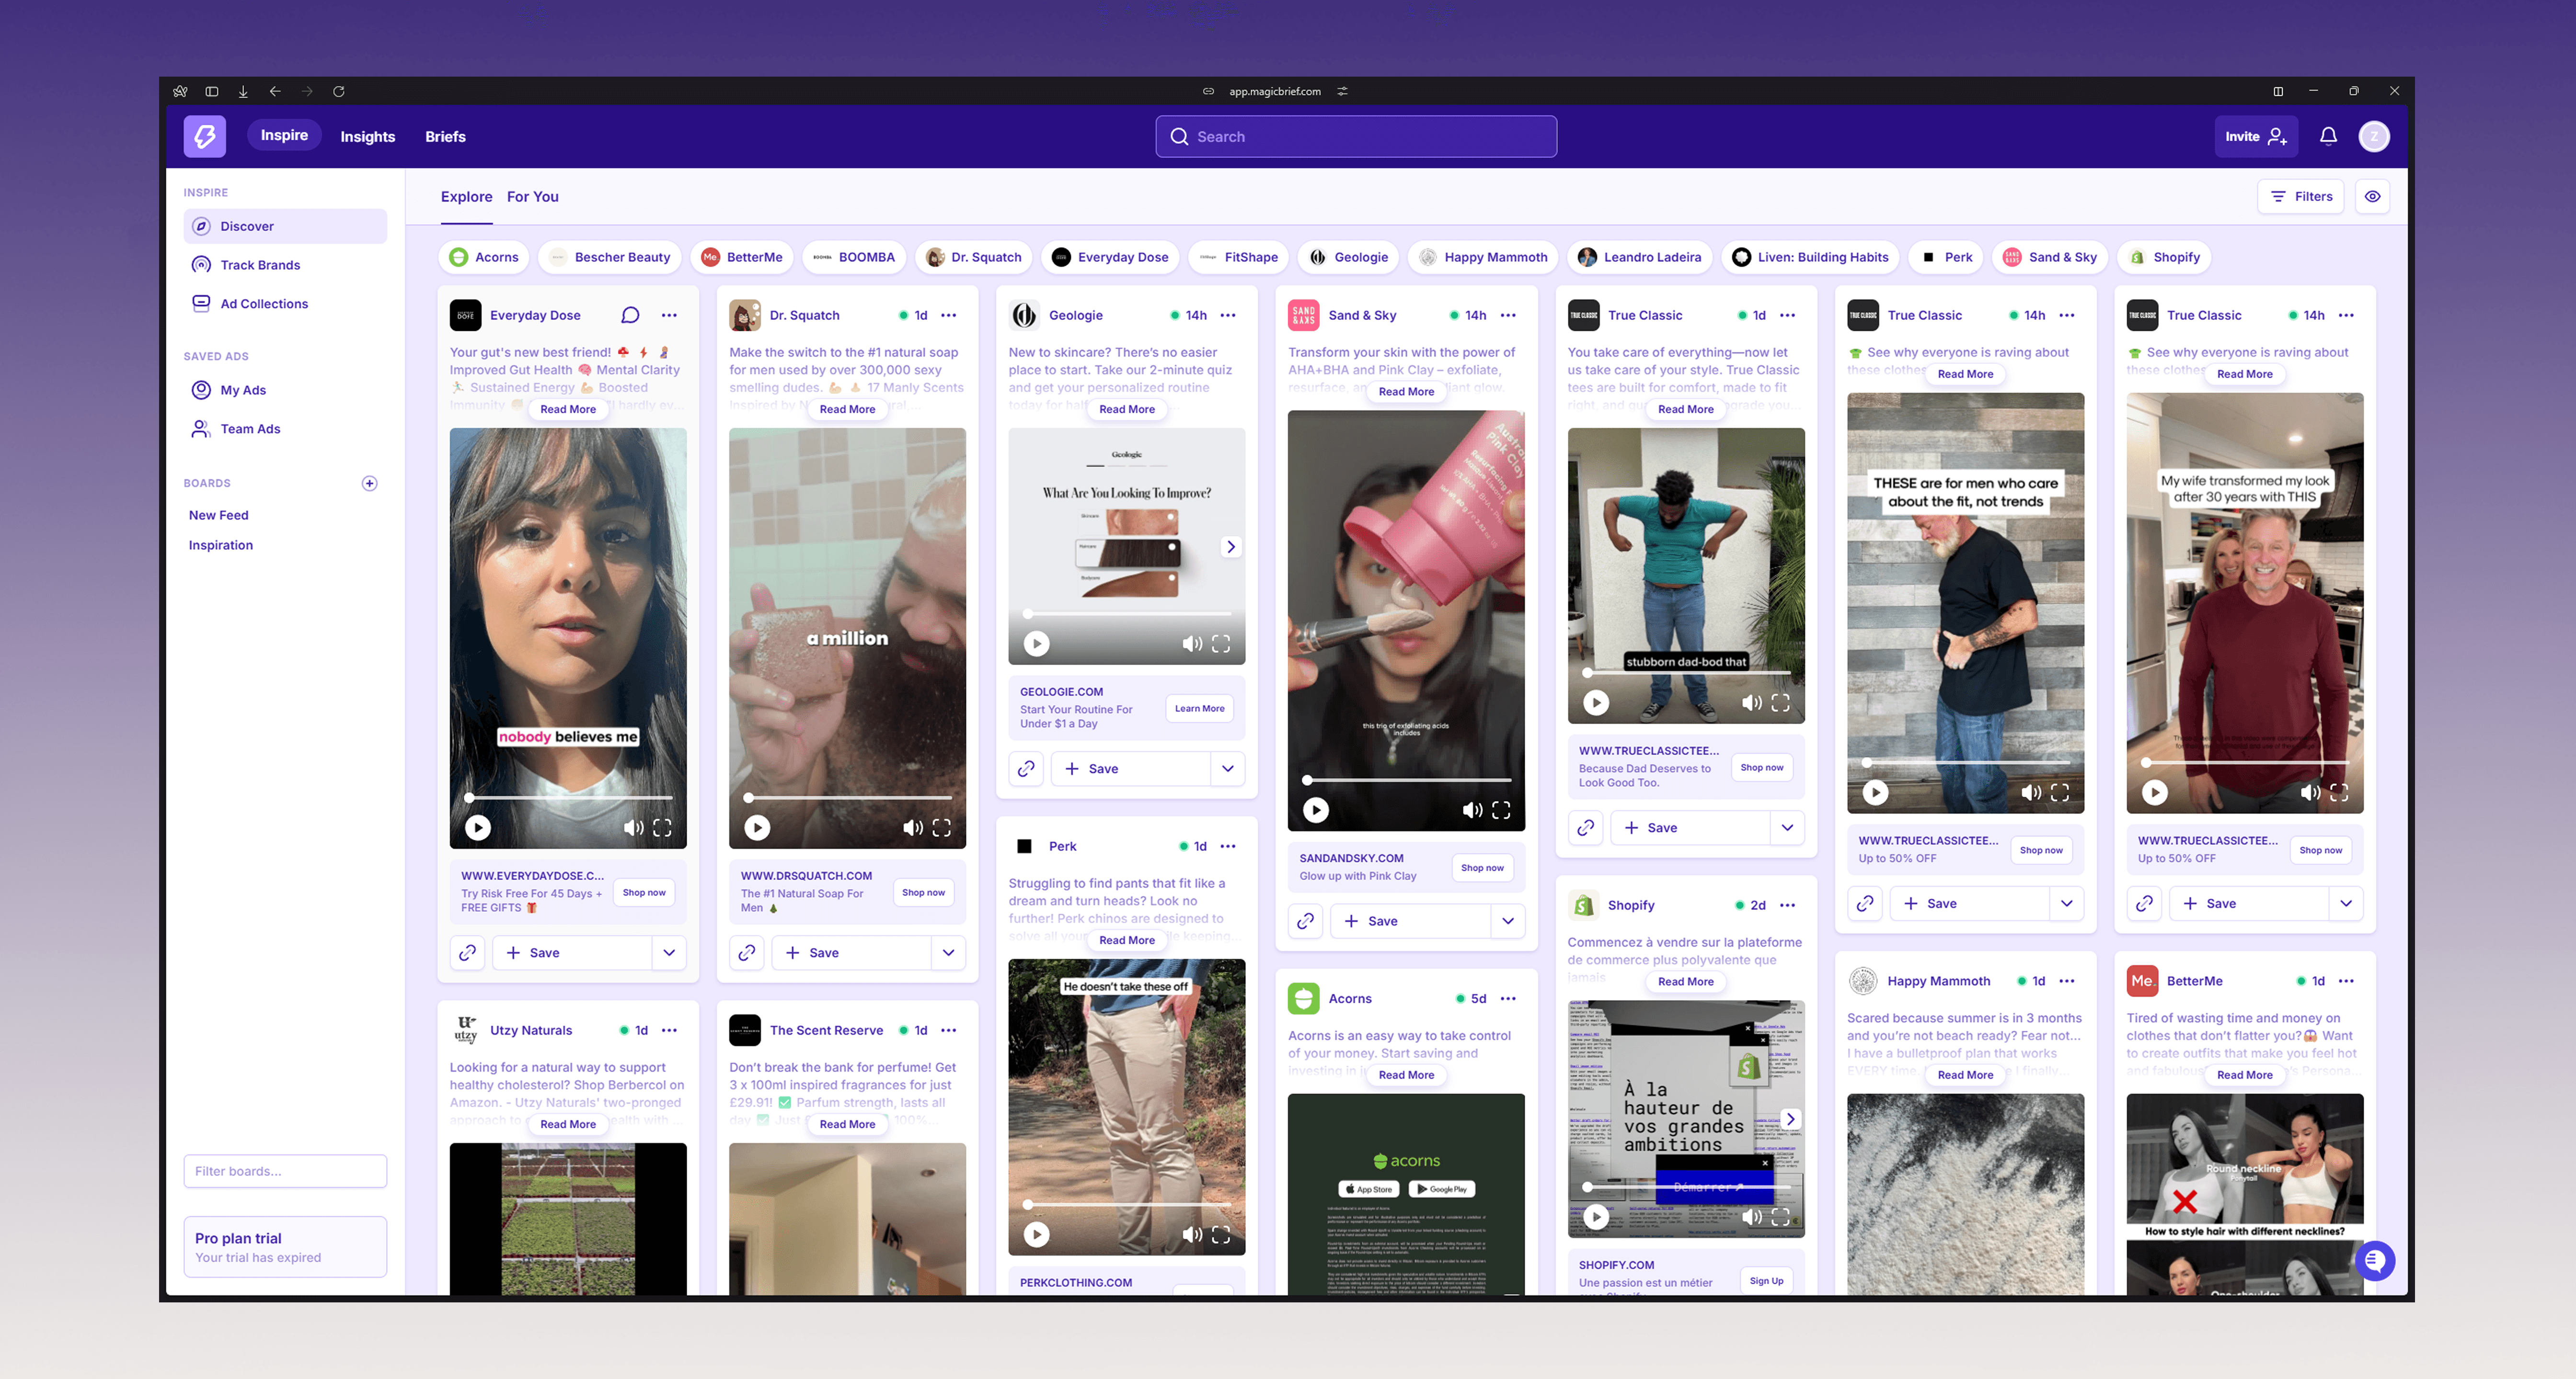The image size is (2576, 1379).
Task: Switch to the Insights tab
Action: (368, 136)
